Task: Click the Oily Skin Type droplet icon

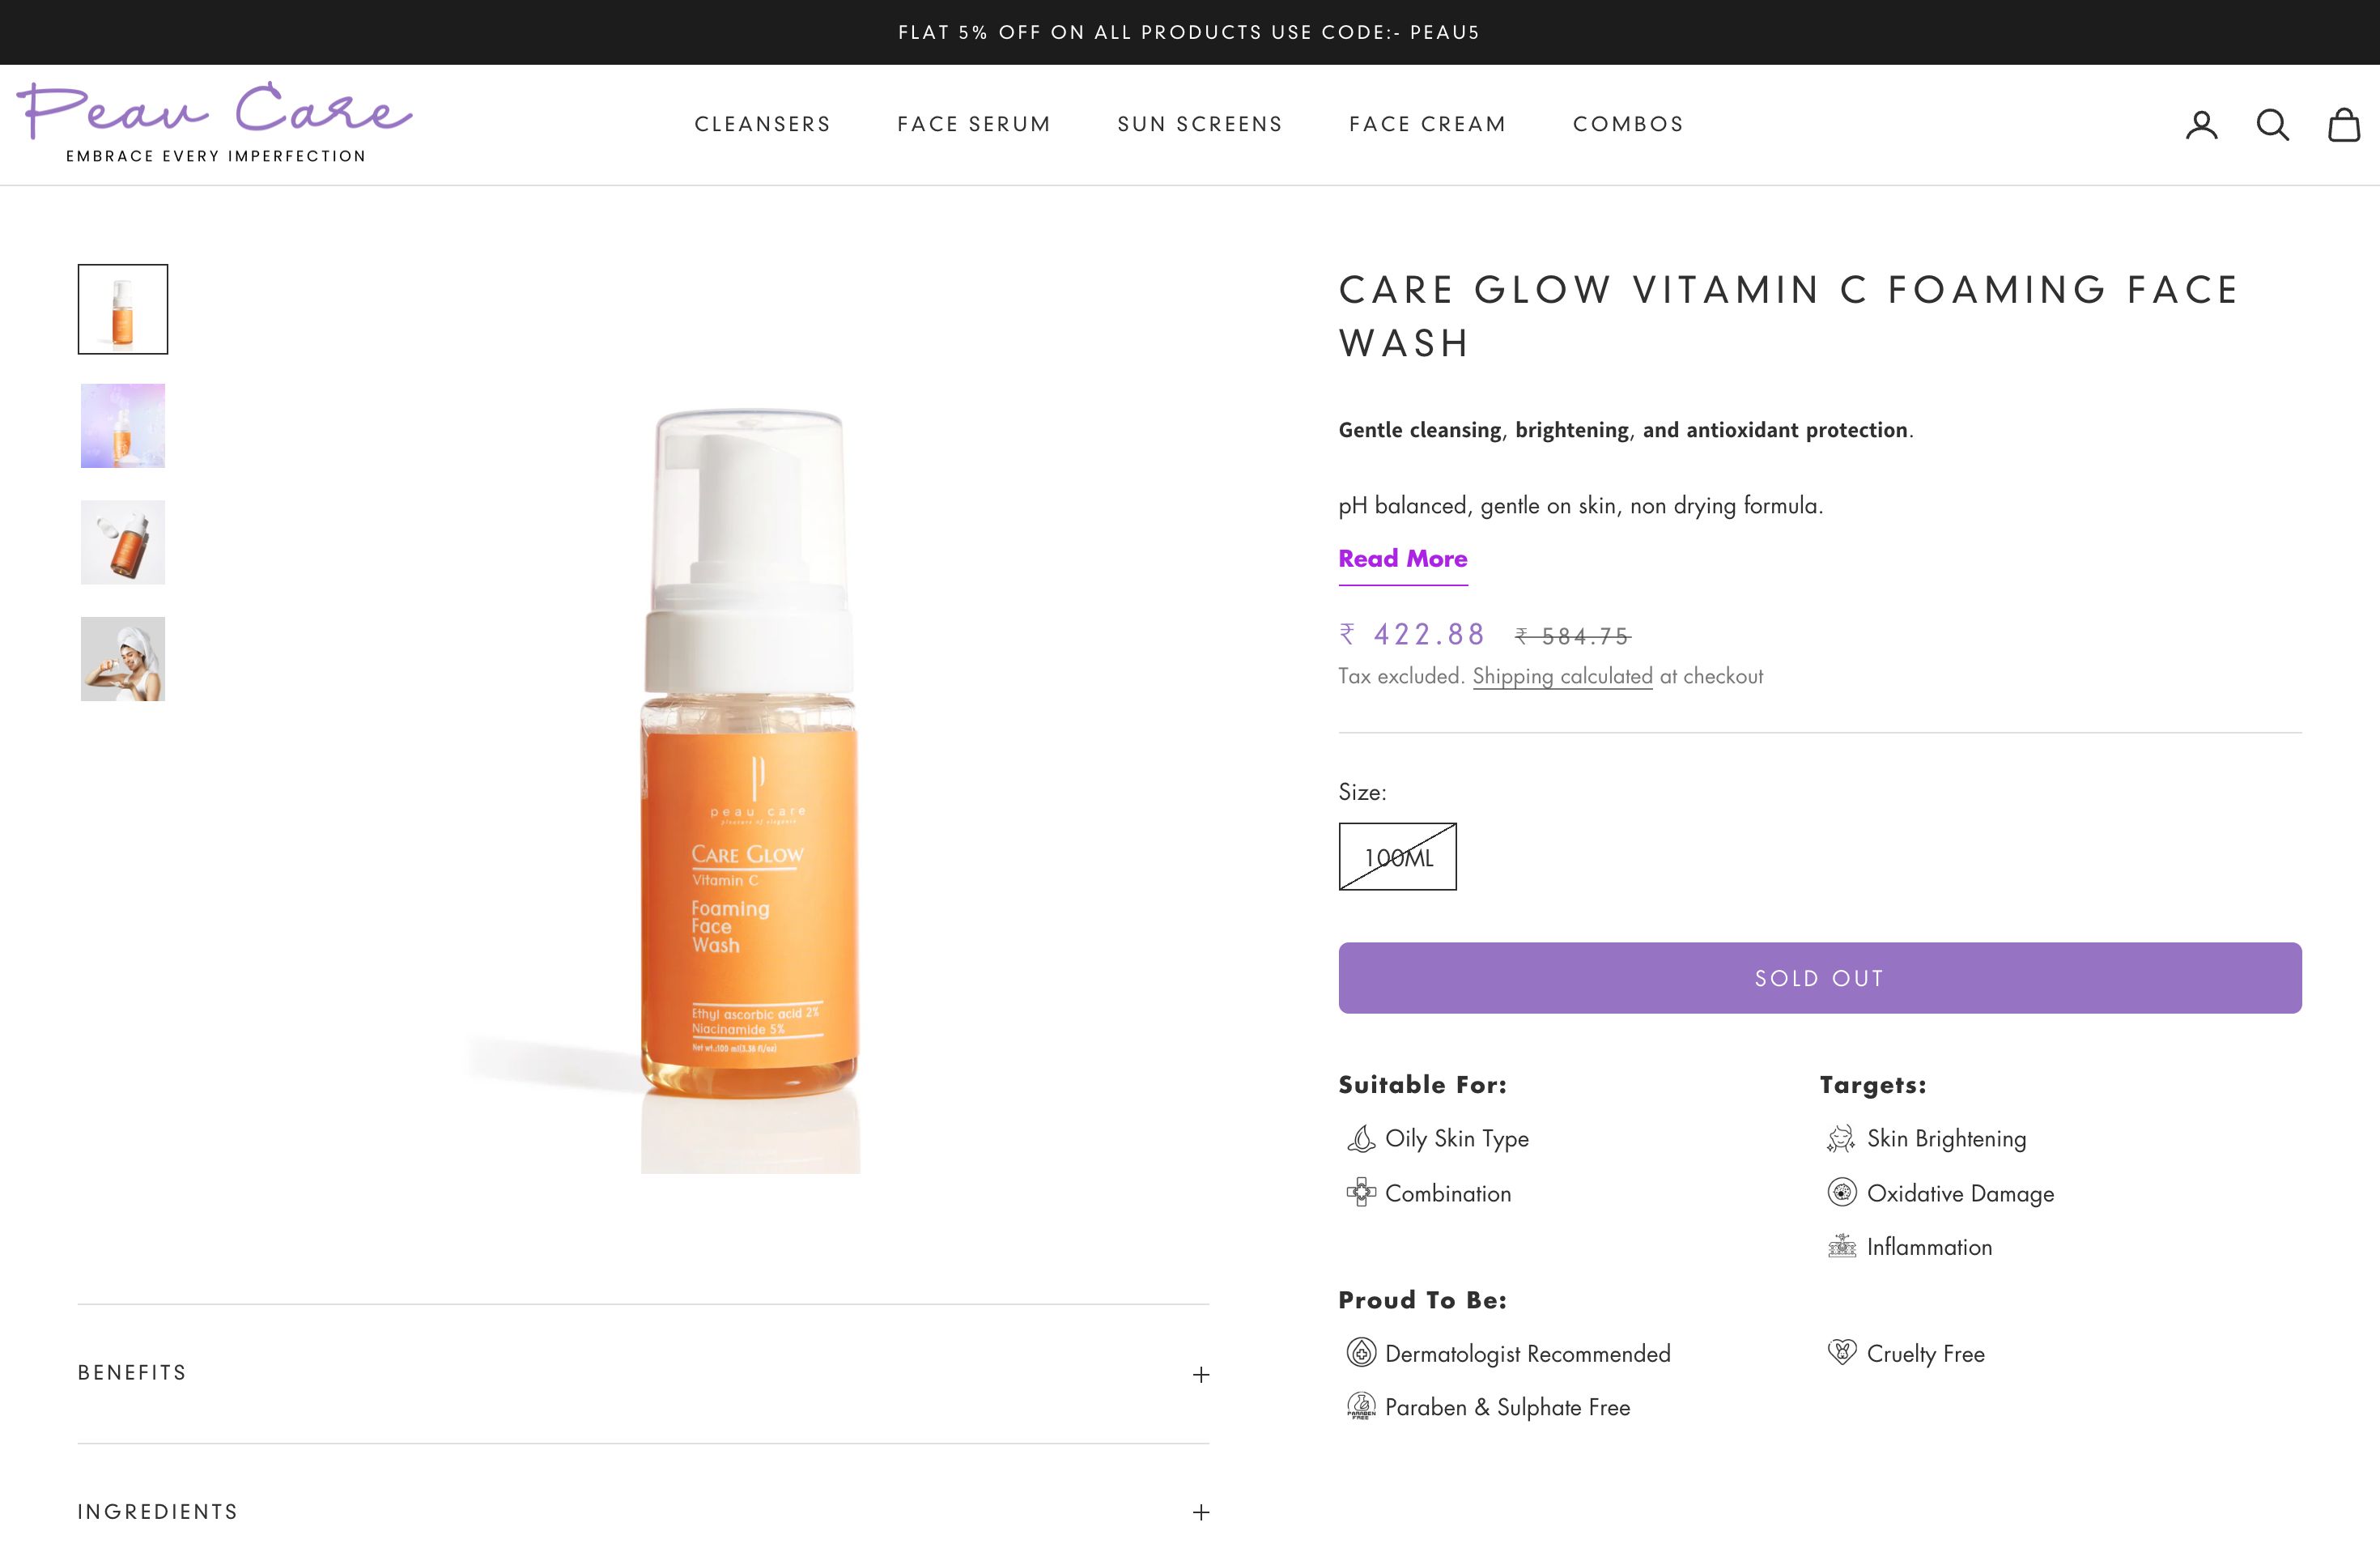Action: [1360, 1138]
